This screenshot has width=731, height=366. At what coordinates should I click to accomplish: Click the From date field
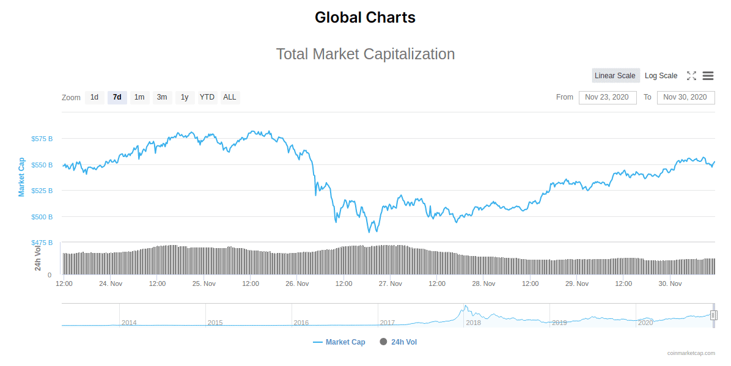coord(607,97)
